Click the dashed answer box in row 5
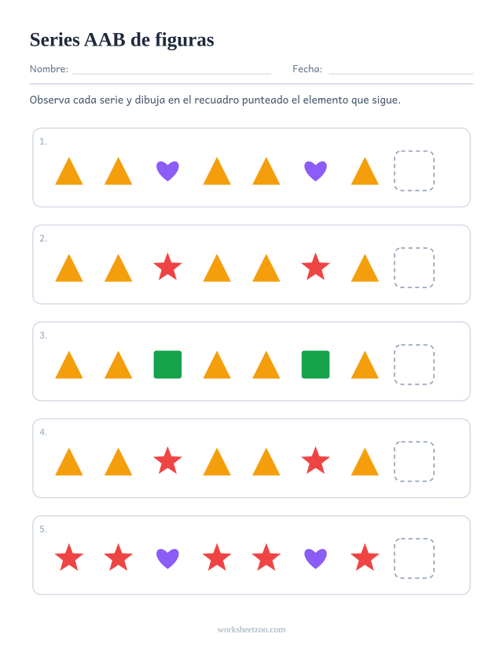 414,558
